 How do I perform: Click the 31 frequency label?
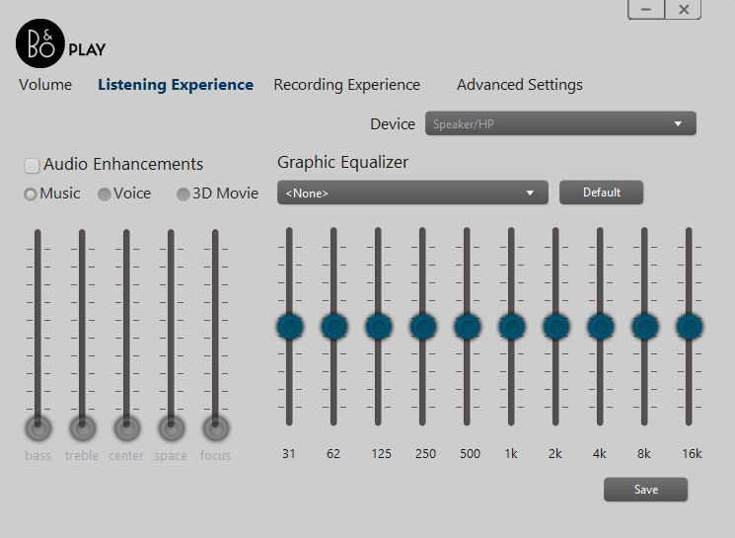pos(289,454)
